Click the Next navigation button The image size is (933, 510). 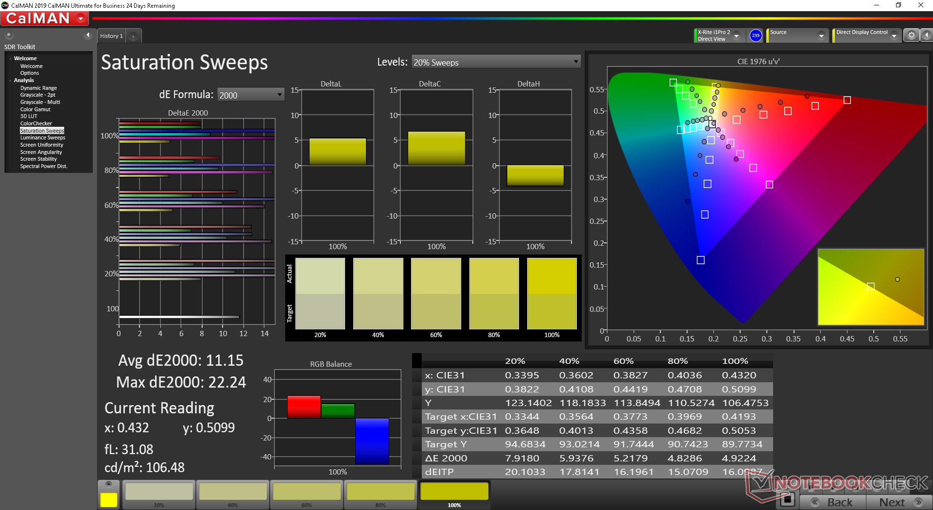tap(898, 502)
